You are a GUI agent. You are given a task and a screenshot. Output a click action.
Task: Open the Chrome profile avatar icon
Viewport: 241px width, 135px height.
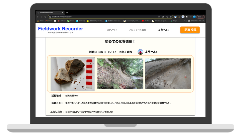coord(194,17)
